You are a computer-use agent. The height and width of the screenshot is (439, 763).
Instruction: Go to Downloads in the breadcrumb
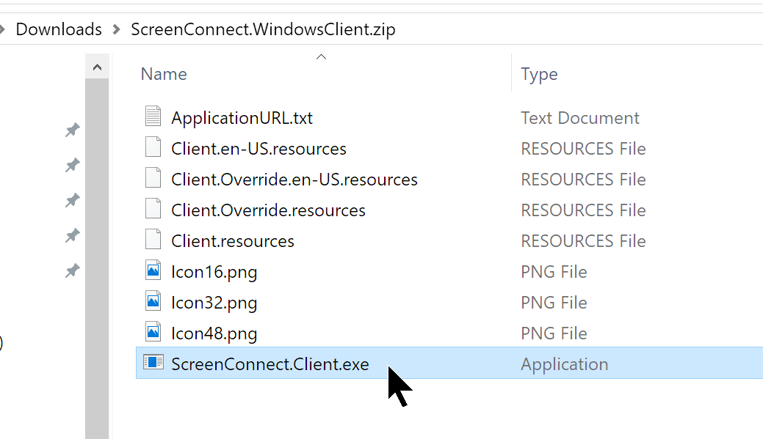[59, 29]
